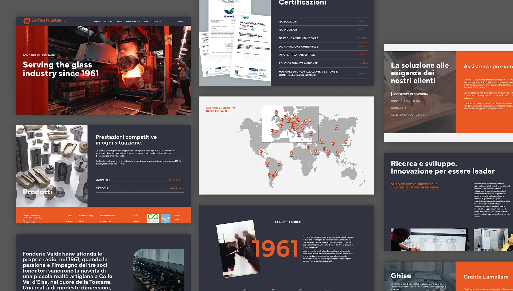Switch to the Controllo Qualità tab
This screenshot has width=513, height=291.
(x=405, y=101)
